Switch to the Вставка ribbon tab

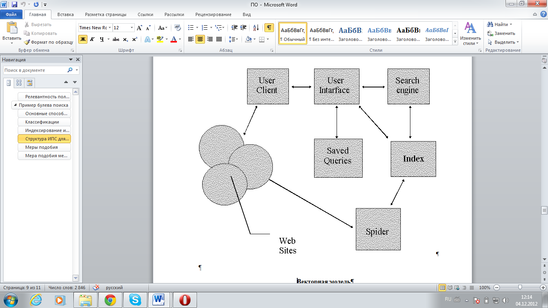pyautogui.click(x=65, y=14)
